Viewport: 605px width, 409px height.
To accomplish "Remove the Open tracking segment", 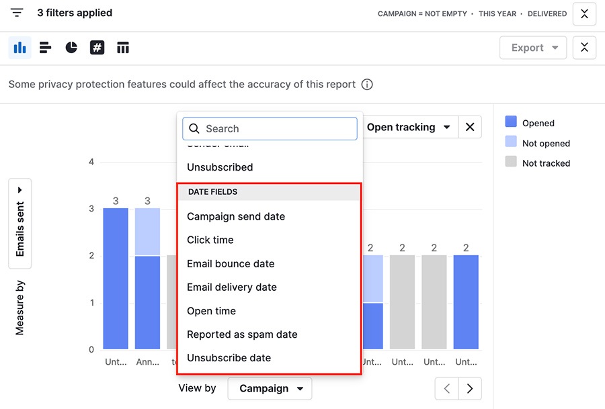I will 470,127.
